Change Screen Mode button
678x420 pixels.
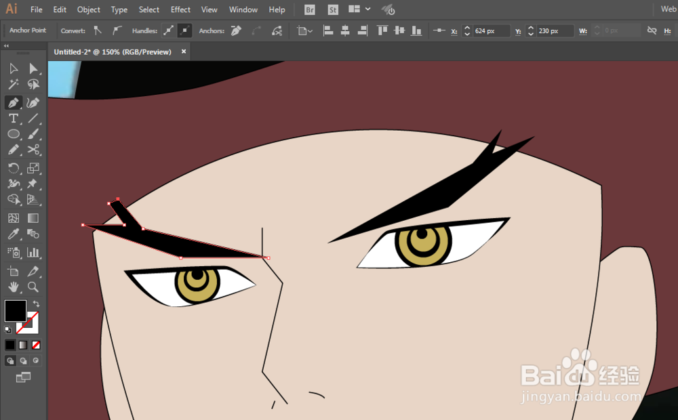[x=23, y=377]
